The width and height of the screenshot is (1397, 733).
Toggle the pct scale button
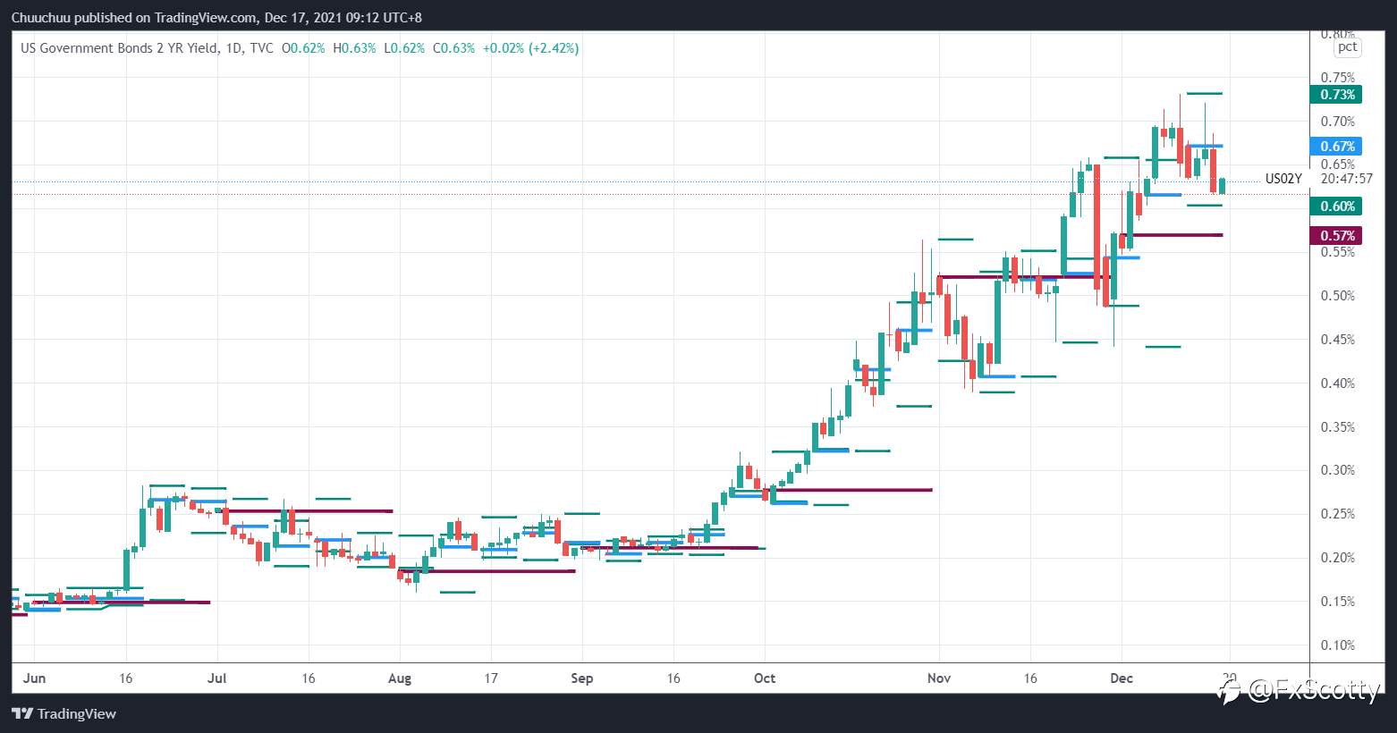pos(1347,47)
